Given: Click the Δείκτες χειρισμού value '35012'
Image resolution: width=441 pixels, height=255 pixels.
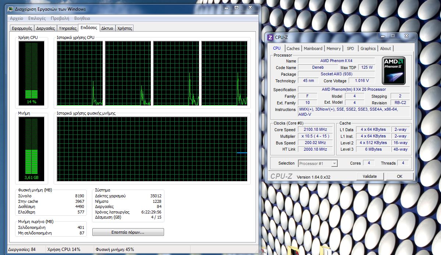Looking at the screenshot, I should pos(156,196).
